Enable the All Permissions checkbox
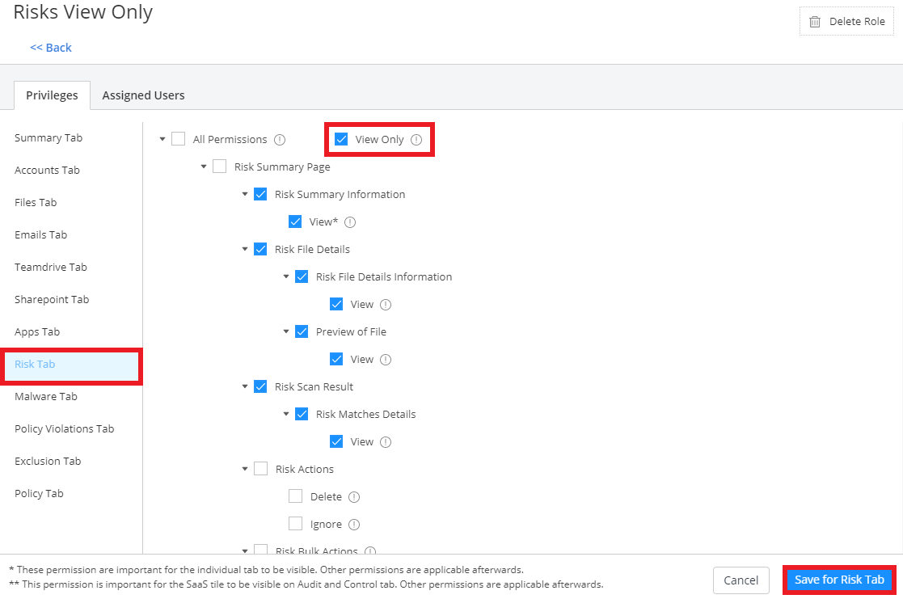The height and width of the screenshot is (599, 903). click(x=179, y=139)
